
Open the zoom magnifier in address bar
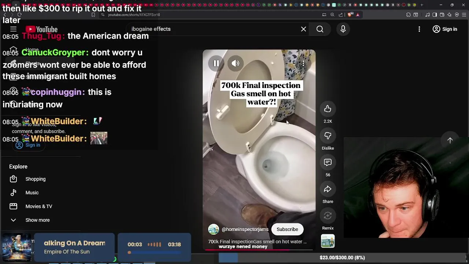pyautogui.click(x=332, y=15)
